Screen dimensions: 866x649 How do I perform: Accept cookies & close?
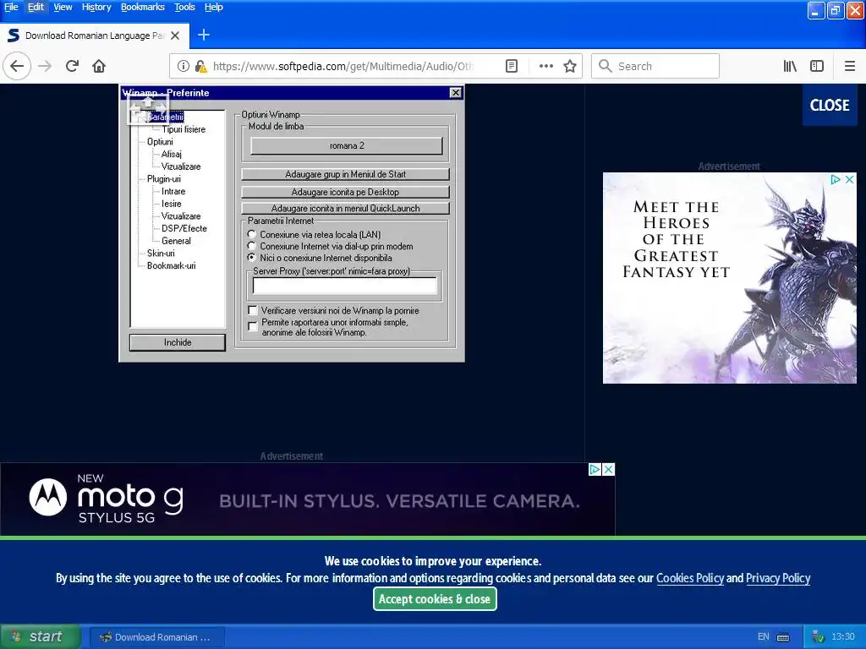(435, 599)
